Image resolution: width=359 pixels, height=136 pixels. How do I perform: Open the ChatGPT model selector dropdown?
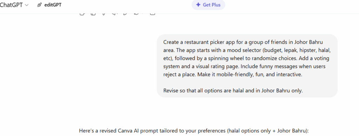tap(14, 5)
